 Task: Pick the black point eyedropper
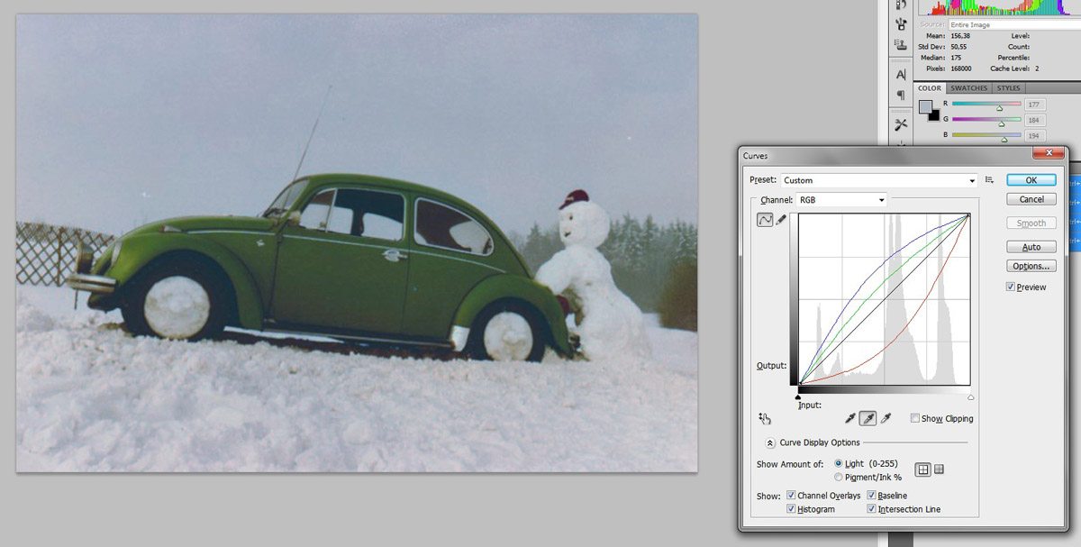pyautogui.click(x=849, y=418)
